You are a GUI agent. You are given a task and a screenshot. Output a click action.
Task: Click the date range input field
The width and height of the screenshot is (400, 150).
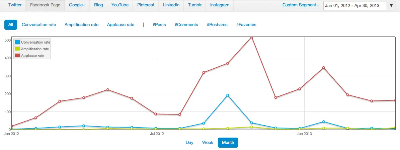(354, 5)
